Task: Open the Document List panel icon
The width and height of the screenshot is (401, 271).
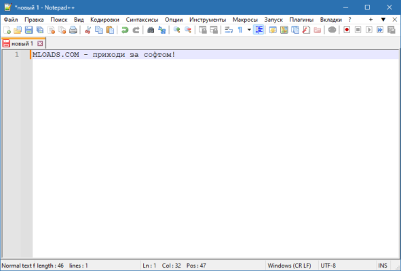Action: [295, 30]
